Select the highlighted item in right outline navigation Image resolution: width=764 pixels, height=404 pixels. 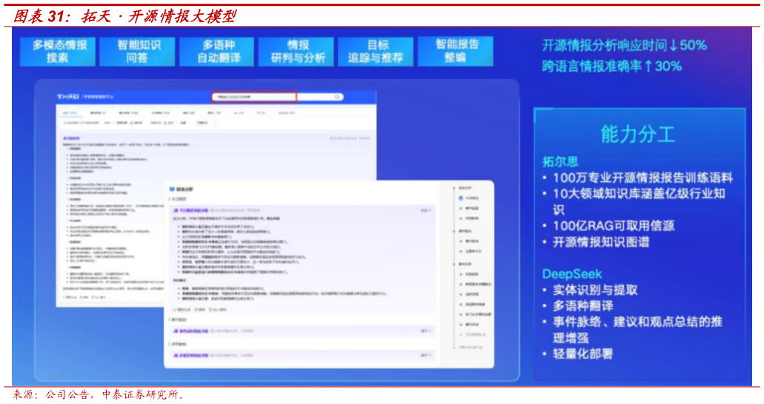pos(469,198)
